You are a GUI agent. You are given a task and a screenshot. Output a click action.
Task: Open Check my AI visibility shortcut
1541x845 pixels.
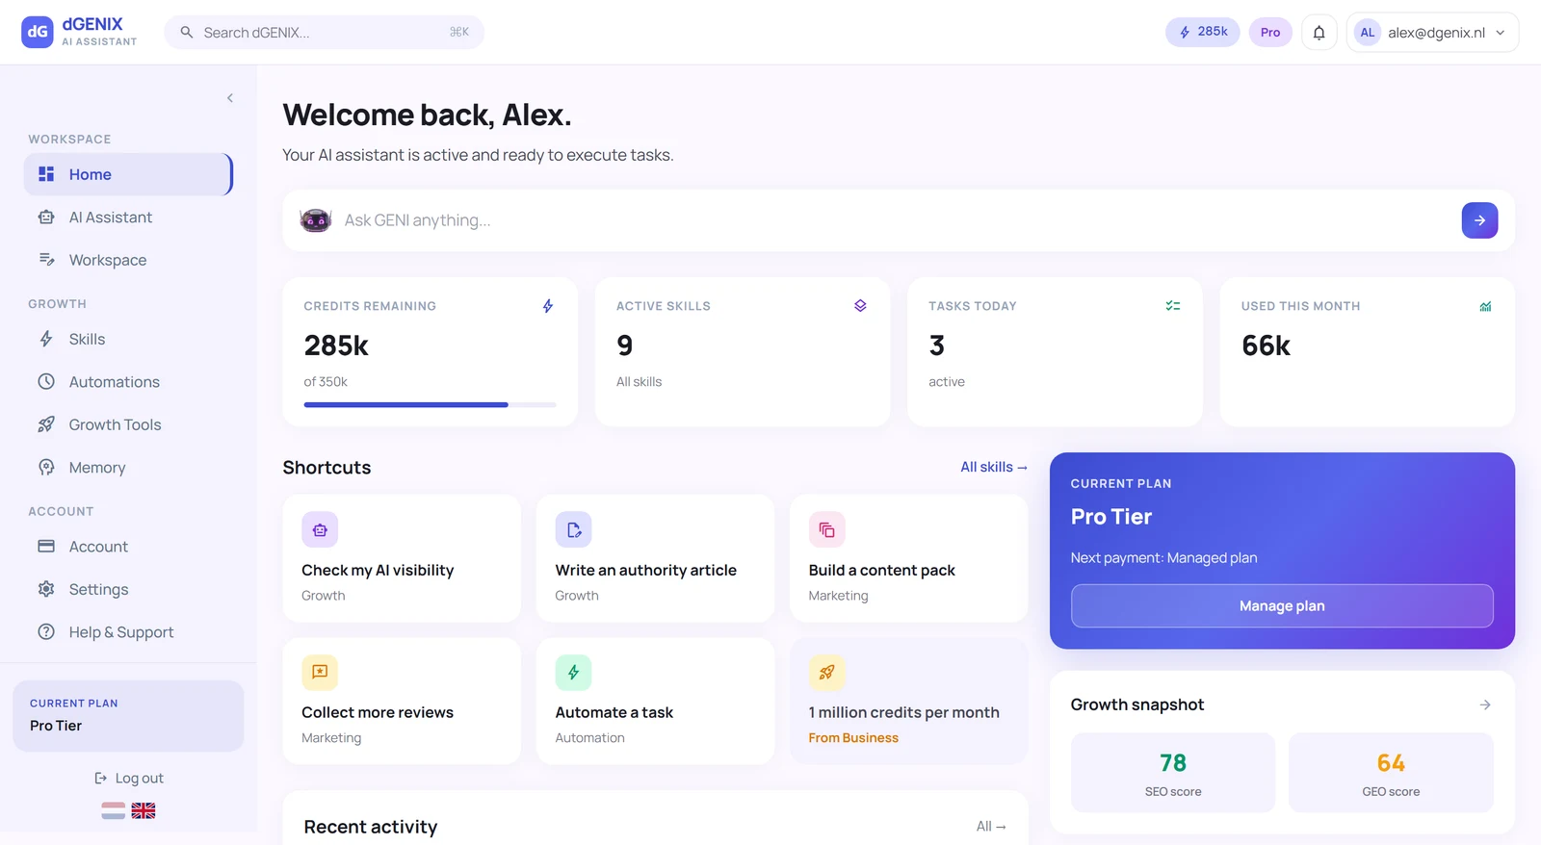click(x=402, y=558)
